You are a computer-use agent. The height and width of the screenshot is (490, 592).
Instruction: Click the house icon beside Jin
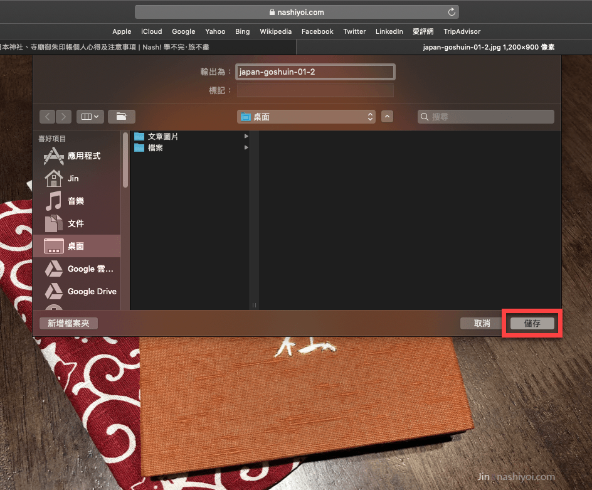pyautogui.click(x=53, y=178)
